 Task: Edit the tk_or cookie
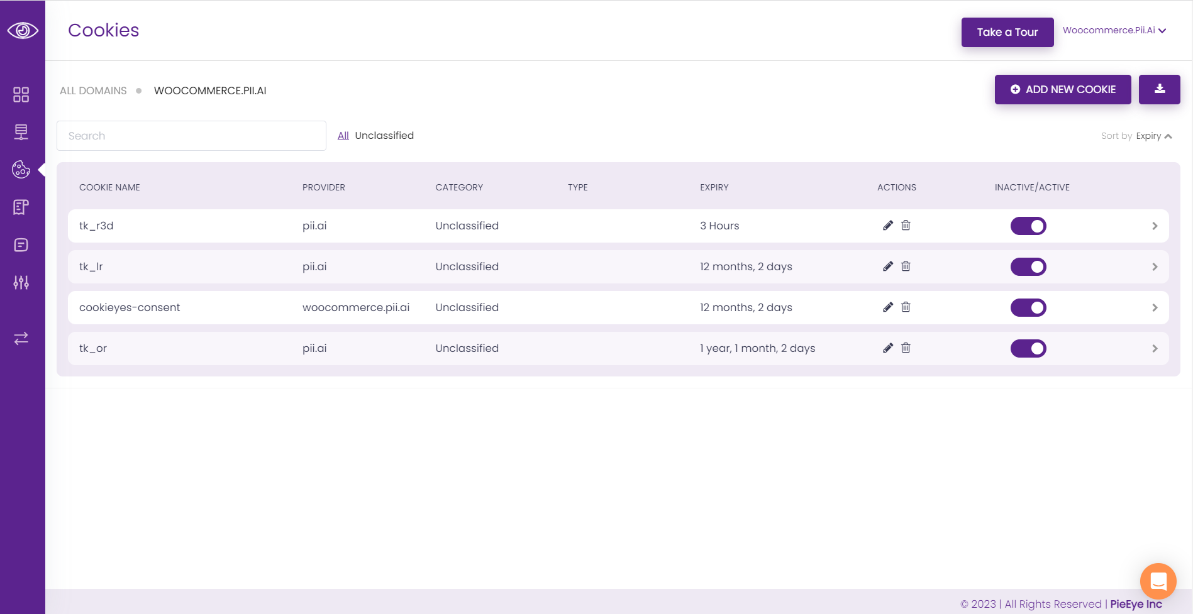point(888,348)
